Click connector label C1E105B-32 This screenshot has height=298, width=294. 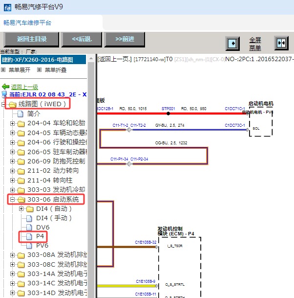click(146, 242)
